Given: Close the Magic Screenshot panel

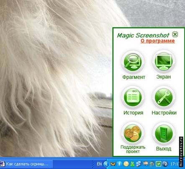Looking at the screenshot, I should click(175, 34).
